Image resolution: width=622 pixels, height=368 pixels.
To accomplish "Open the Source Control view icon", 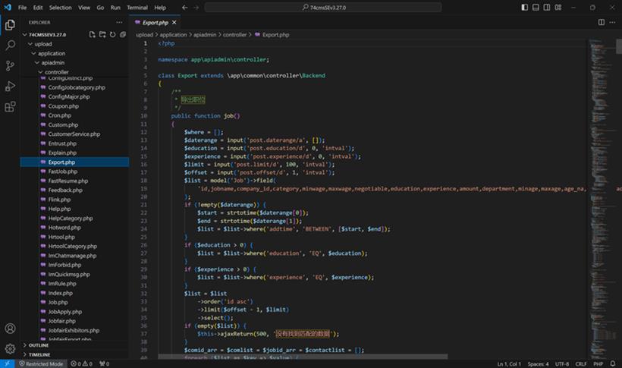I will point(10,66).
